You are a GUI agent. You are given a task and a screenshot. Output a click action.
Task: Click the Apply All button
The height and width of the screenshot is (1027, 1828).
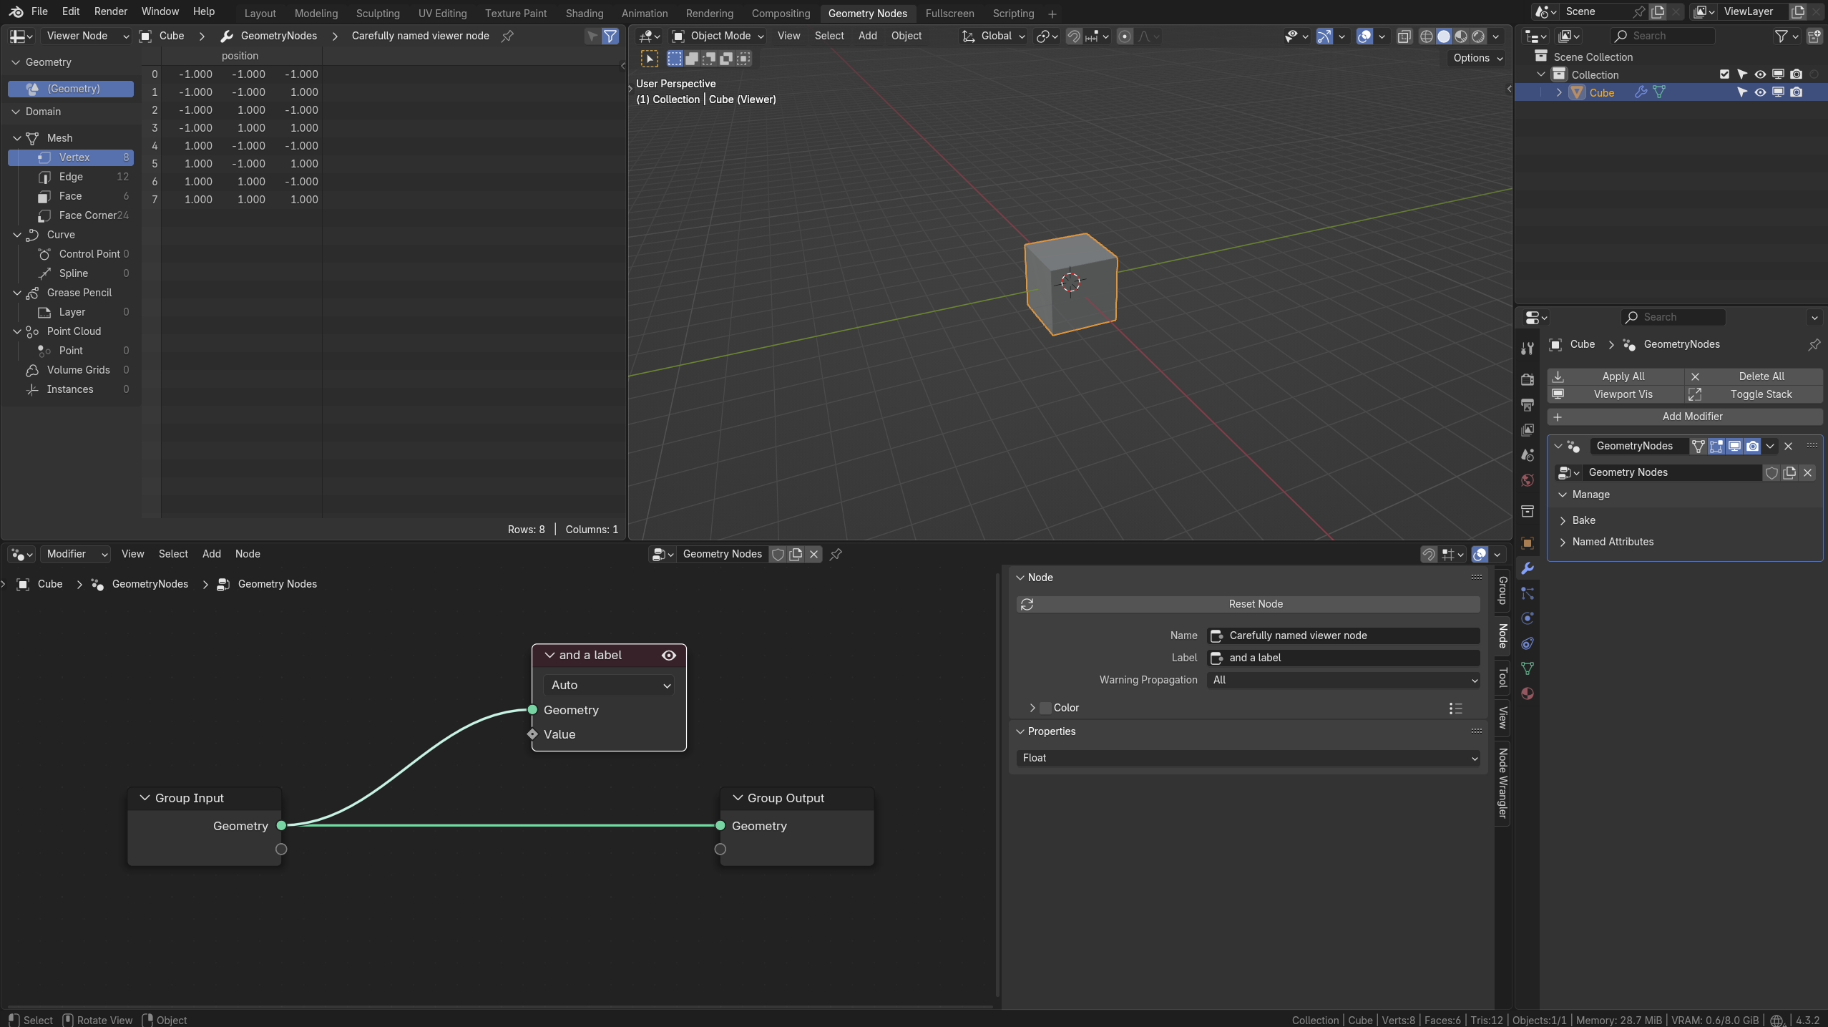[1616, 376]
